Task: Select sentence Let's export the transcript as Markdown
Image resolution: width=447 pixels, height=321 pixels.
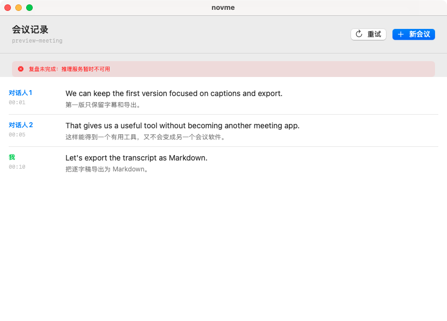Action: click(136, 158)
